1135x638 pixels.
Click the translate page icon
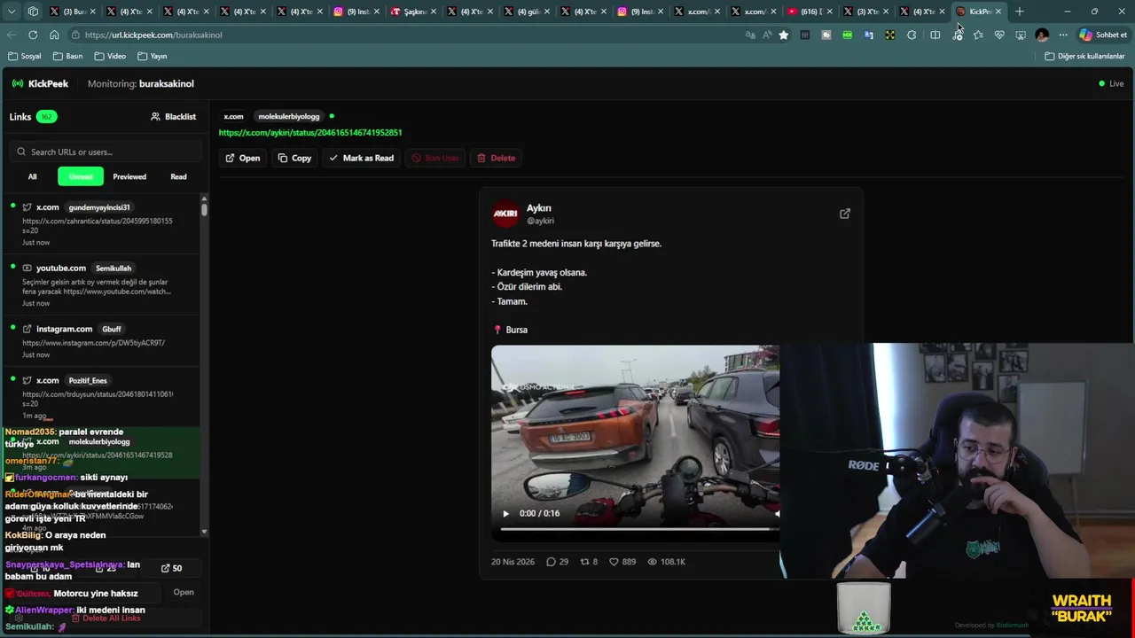(x=750, y=35)
